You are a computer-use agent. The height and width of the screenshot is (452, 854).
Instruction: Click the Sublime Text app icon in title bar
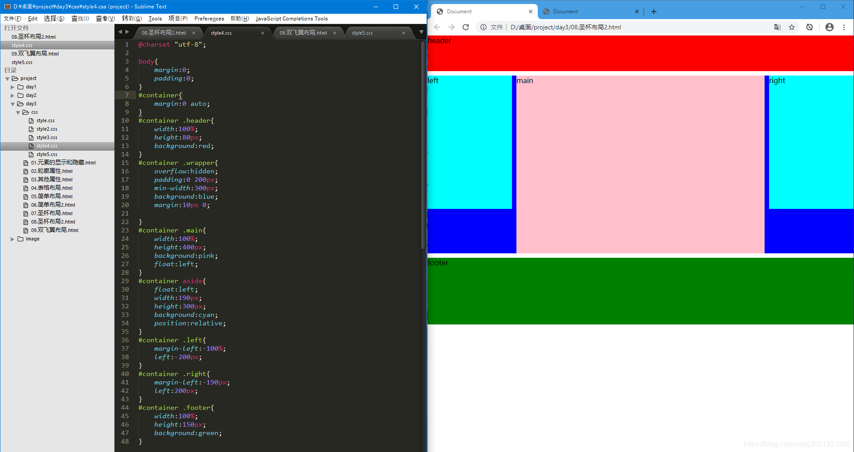pyautogui.click(x=7, y=7)
